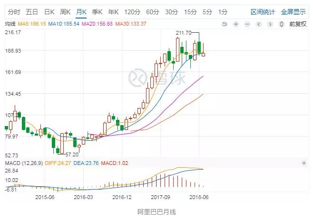Switch to the 1分 interval
The height and width of the screenshot is (218, 313).
223,12
